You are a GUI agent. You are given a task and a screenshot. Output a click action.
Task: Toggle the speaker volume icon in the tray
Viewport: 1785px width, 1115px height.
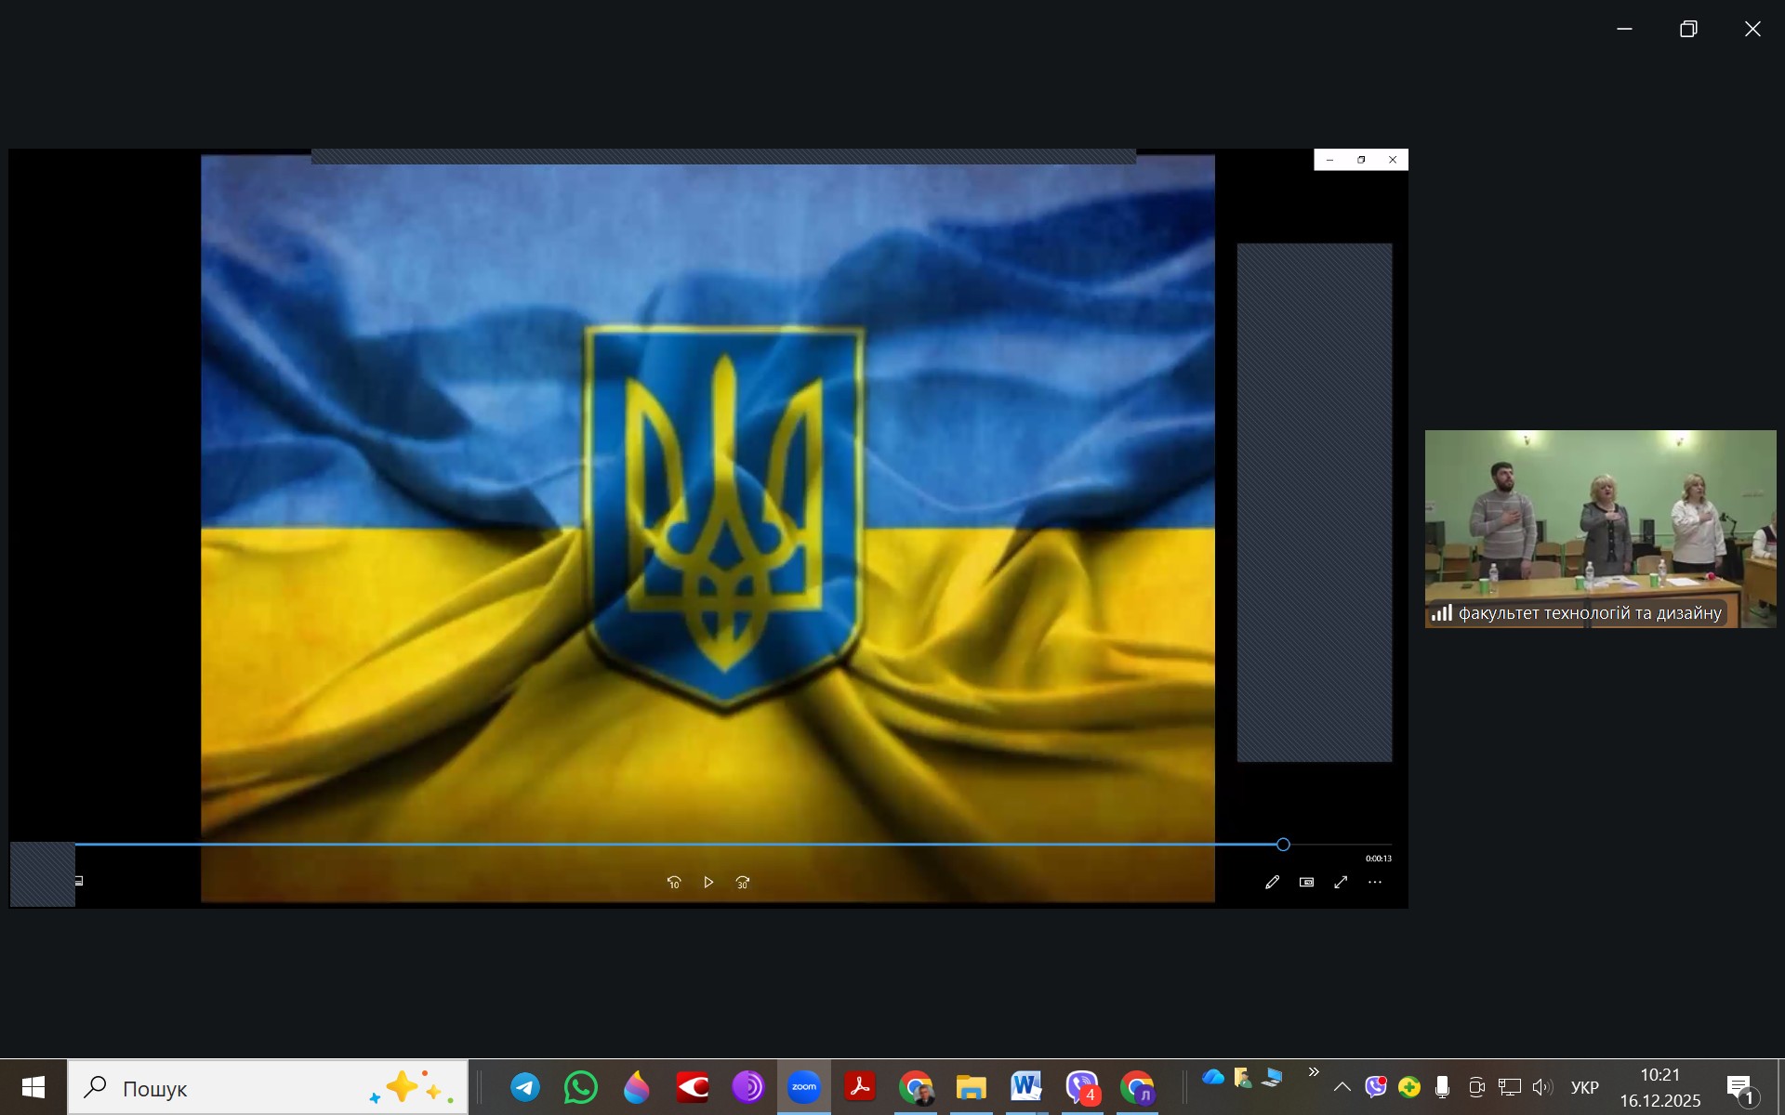(1542, 1087)
